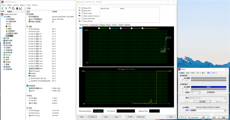Click the 多媒体 icon in tree

[4, 48]
